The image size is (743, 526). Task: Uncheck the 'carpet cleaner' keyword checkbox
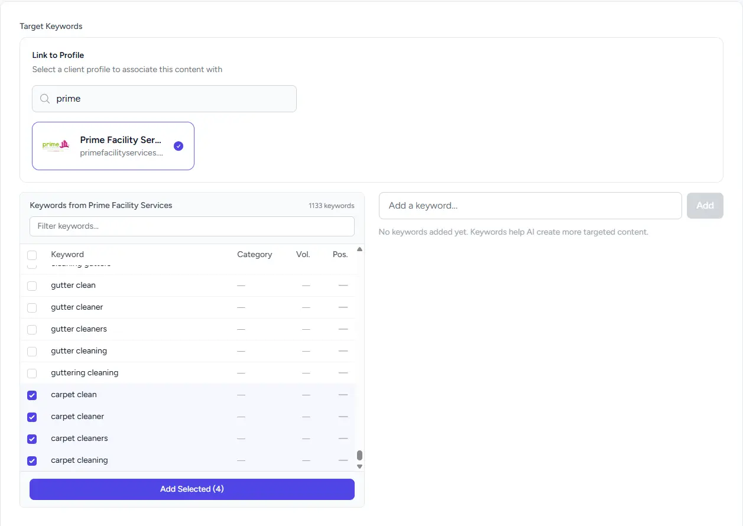pyautogui.click(x=32, y=417)
